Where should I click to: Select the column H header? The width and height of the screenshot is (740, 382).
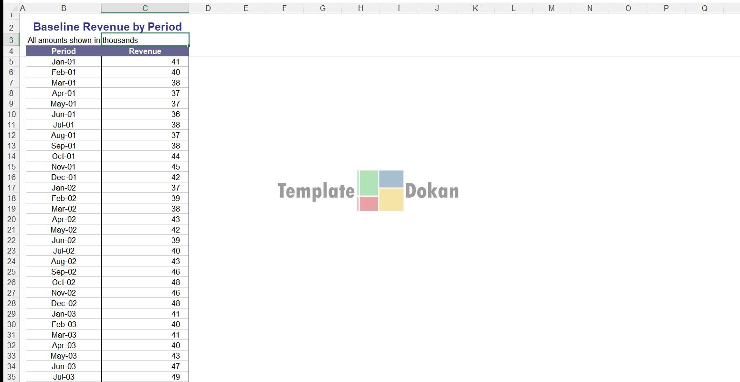click(360, 8)
